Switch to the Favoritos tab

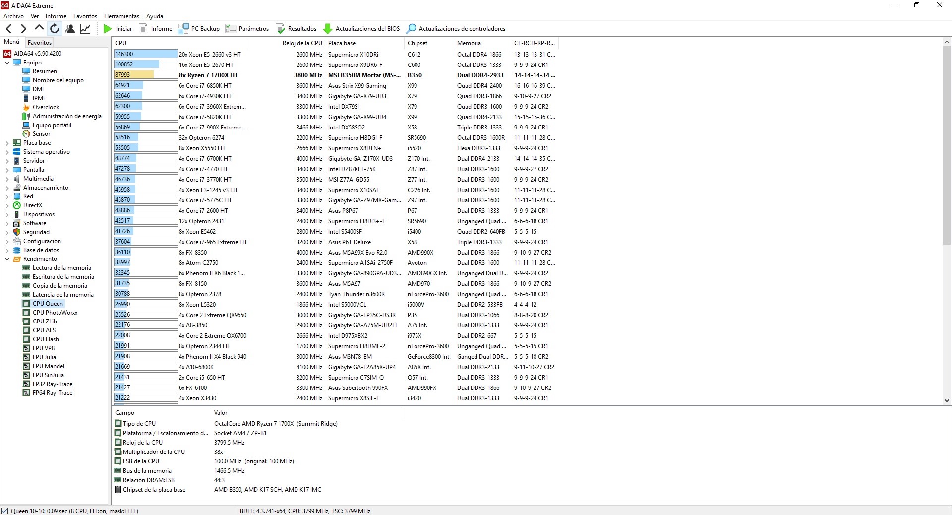pos(40,42)
